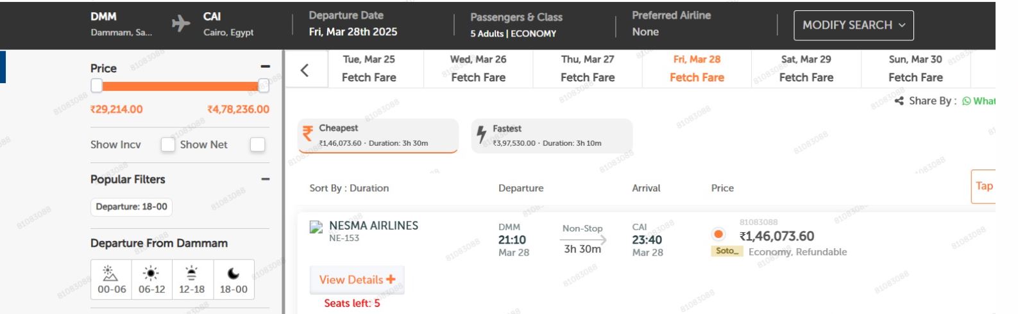The image size is (1018, 314).
Task: Open the Modify Search dropdown
Action: [x=853, y=25]
